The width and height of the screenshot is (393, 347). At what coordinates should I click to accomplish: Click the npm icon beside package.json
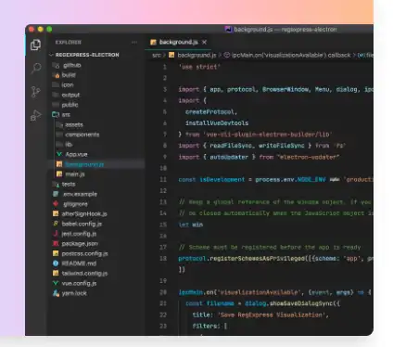pyautogui.click(x=56, y=243)
